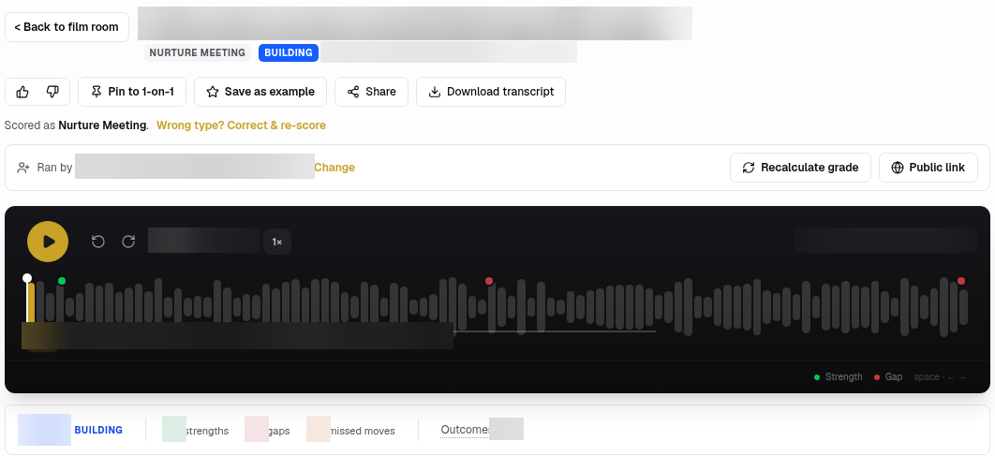Click the NURTURE MEETING tag
Viewport: 995px width, 456px height.
pyautogui.click(x=198, y=52)
